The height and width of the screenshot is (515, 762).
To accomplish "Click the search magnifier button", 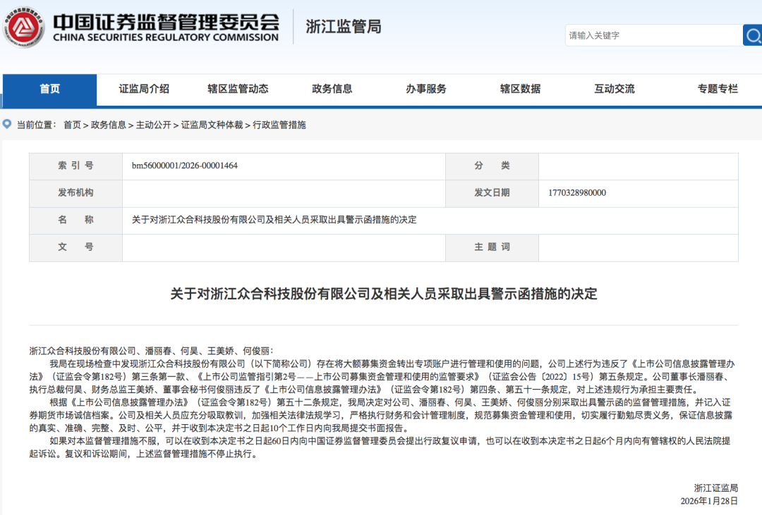I will click(753, 35).
